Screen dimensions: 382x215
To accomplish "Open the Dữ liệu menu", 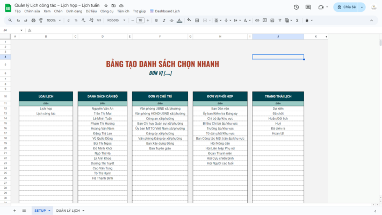I will point(91,11).
